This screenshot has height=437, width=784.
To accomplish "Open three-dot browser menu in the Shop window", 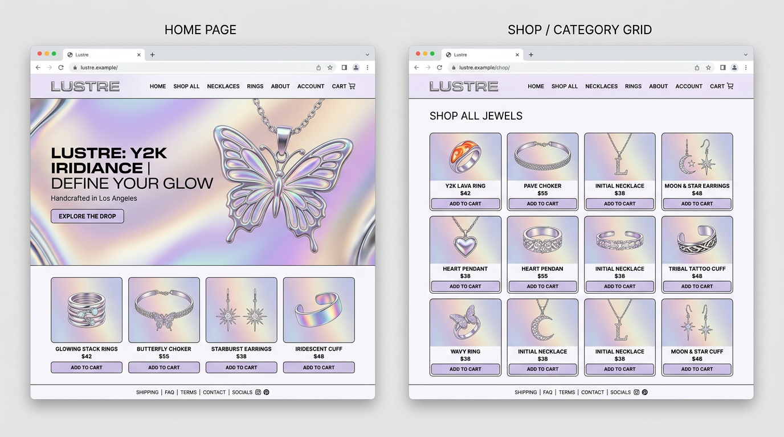I will click(746, 68).
